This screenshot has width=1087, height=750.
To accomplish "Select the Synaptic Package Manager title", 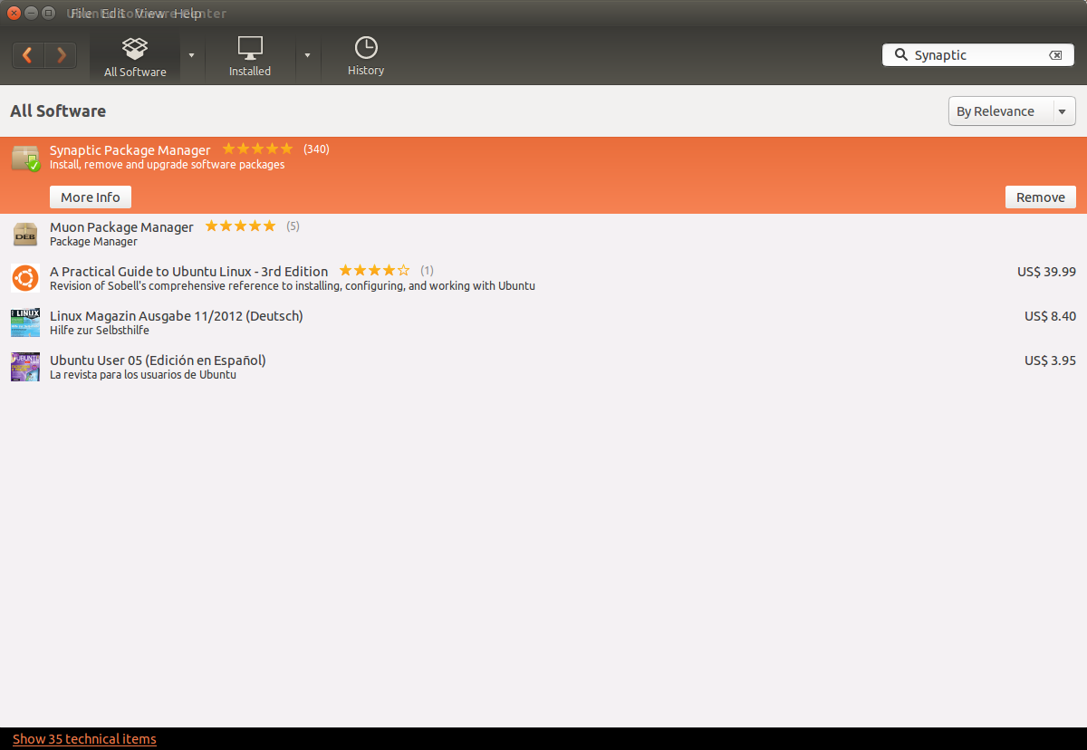I will pos(130,149).
